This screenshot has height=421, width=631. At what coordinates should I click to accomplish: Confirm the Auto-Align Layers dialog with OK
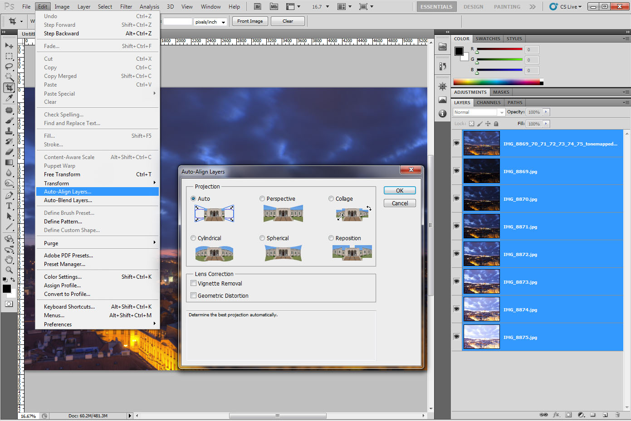pos(399,191)
